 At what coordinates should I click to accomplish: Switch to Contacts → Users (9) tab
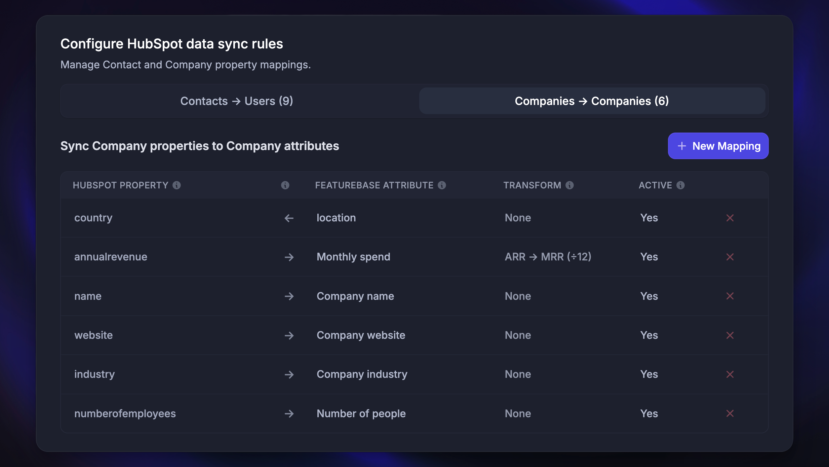[x=237, y=101]
